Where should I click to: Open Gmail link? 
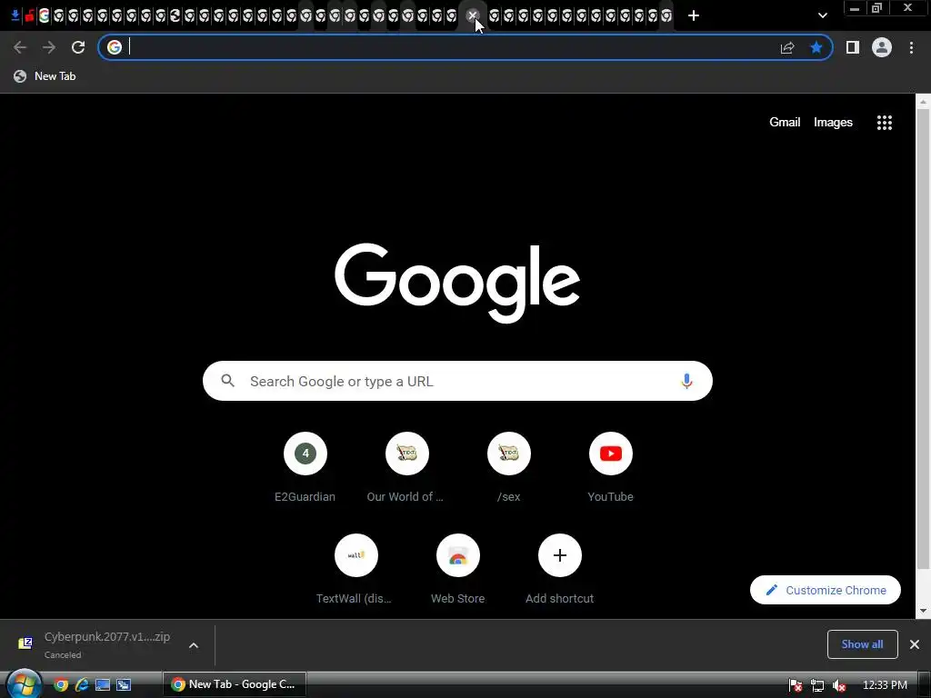tap(785, 123)
